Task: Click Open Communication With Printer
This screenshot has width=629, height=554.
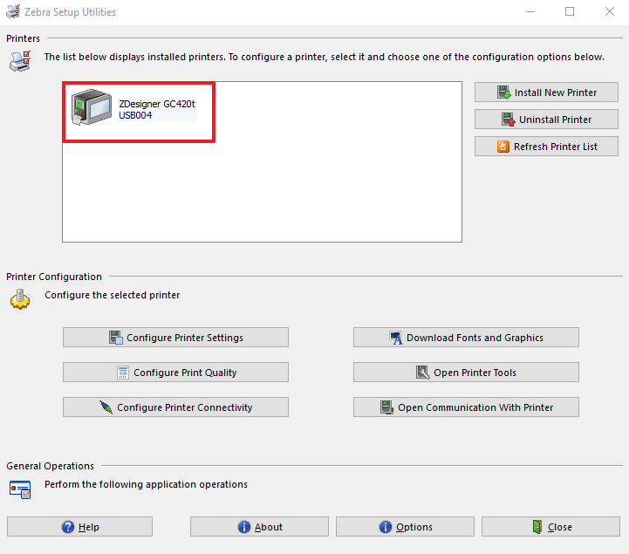Action: point(466,407)
